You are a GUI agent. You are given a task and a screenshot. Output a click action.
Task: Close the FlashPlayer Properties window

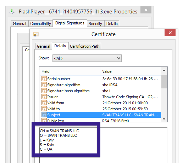(146, 10)
